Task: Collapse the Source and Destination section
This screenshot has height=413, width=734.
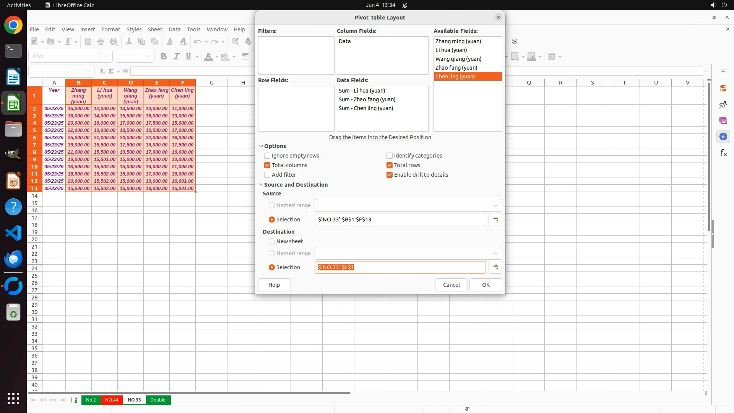Action: (261, 185)
